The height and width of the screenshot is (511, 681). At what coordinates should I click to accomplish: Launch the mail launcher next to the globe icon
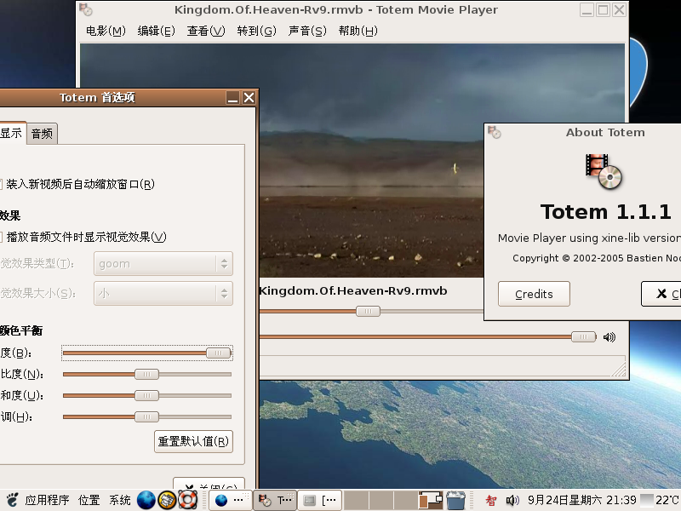point(167,500)
